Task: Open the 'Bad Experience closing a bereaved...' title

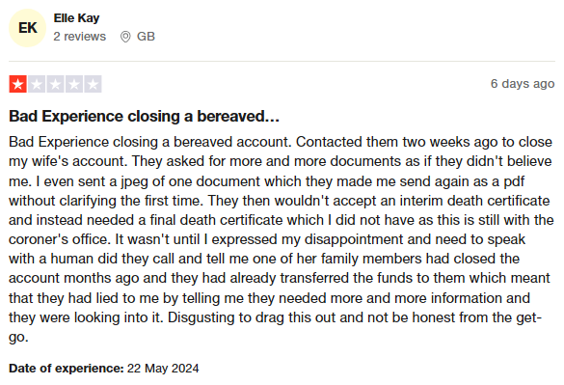Action: click(144, 117)
